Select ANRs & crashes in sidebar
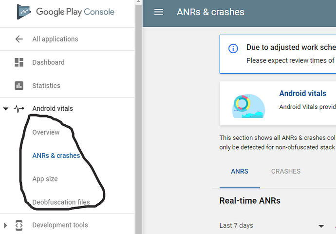Screen dimensions: 336x234 pos(56,156)
